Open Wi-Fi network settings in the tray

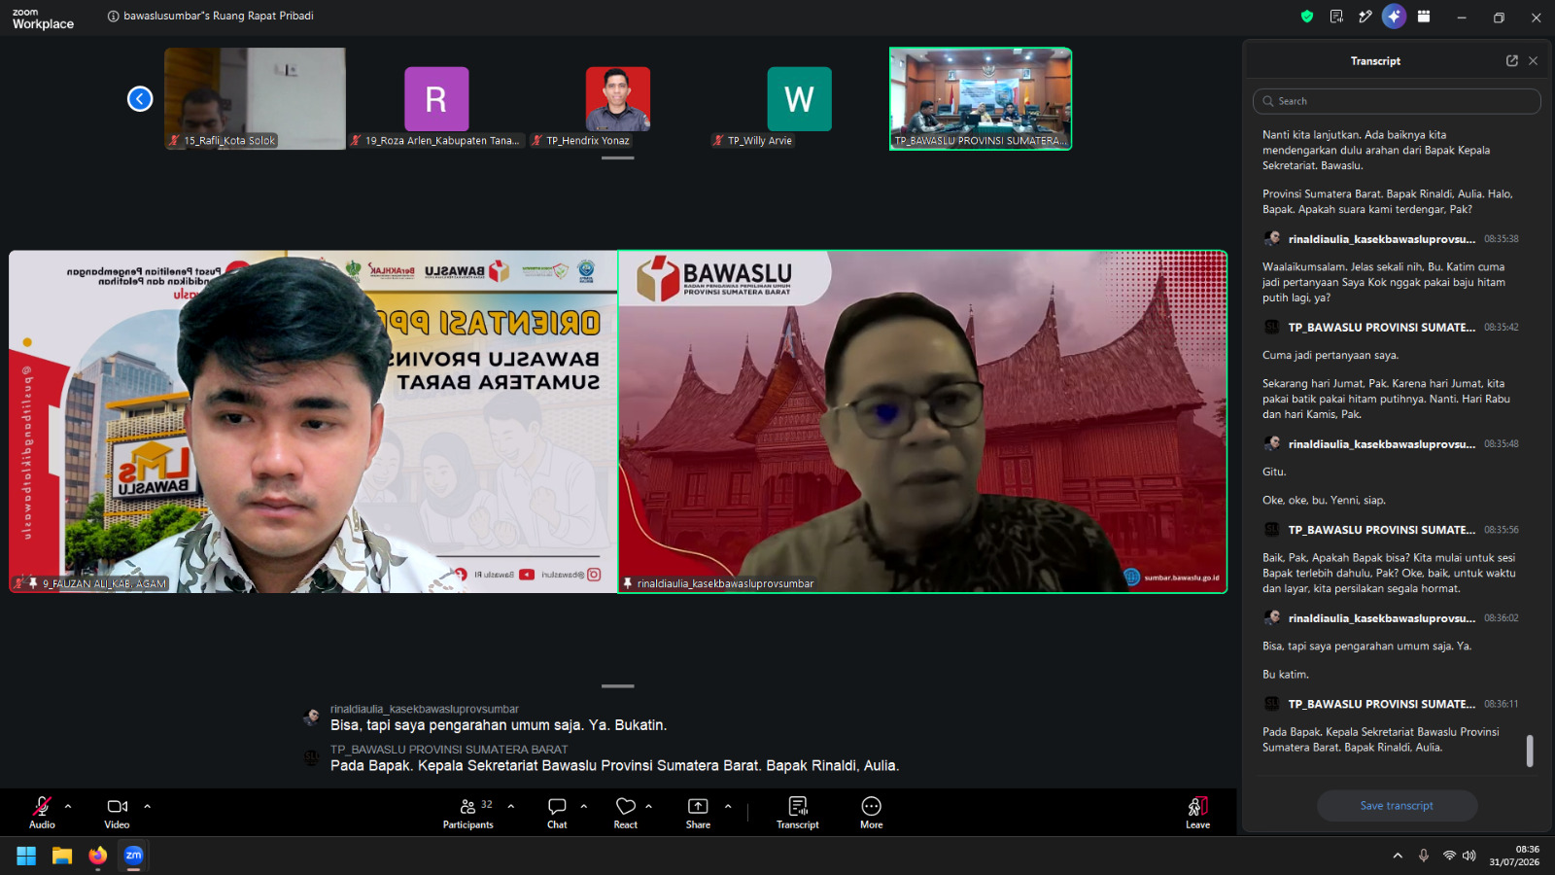click(1449, 856)
